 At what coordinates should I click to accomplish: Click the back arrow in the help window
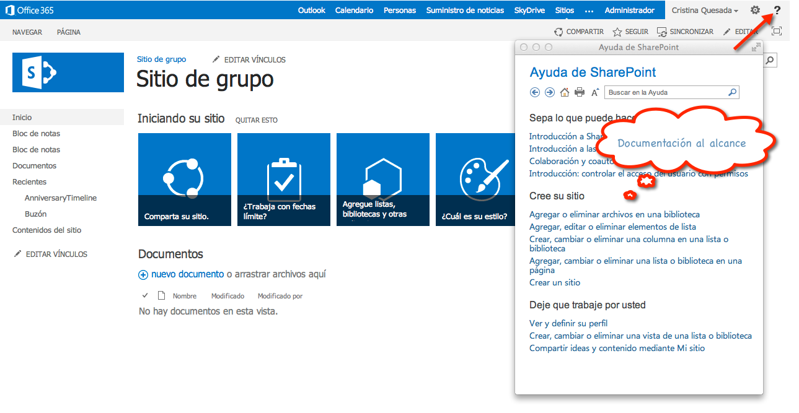coord(534,92)
